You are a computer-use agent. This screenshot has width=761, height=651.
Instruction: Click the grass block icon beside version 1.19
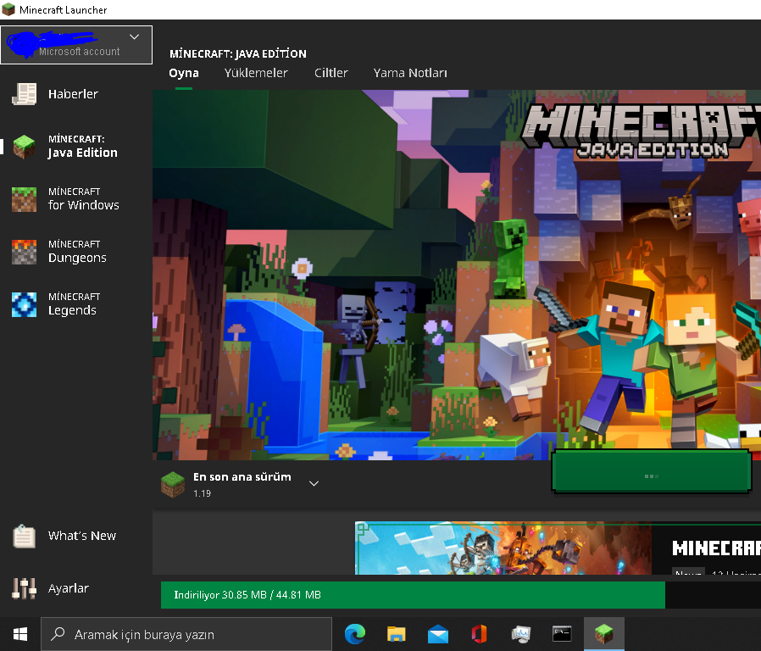click(x=173, y=485)
